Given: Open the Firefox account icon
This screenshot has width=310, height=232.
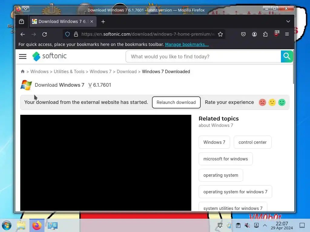Looking at the screenshot, I should click(x=254, y=34).
